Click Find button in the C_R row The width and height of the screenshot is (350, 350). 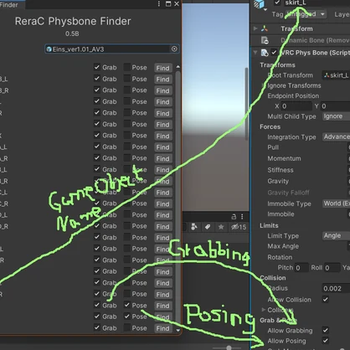(162, 204)
